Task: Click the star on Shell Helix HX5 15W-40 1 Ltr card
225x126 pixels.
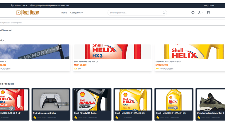Action: (158, 118)
